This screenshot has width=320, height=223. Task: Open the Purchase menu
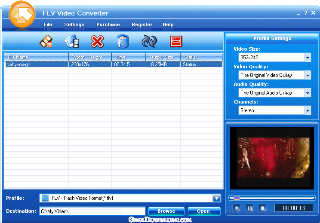(108, 24)
